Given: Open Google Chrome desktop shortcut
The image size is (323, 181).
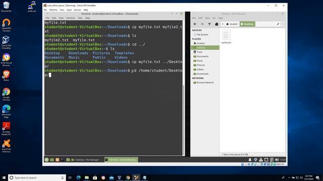Looking at the screenshot, I should (x=6, y=94).
